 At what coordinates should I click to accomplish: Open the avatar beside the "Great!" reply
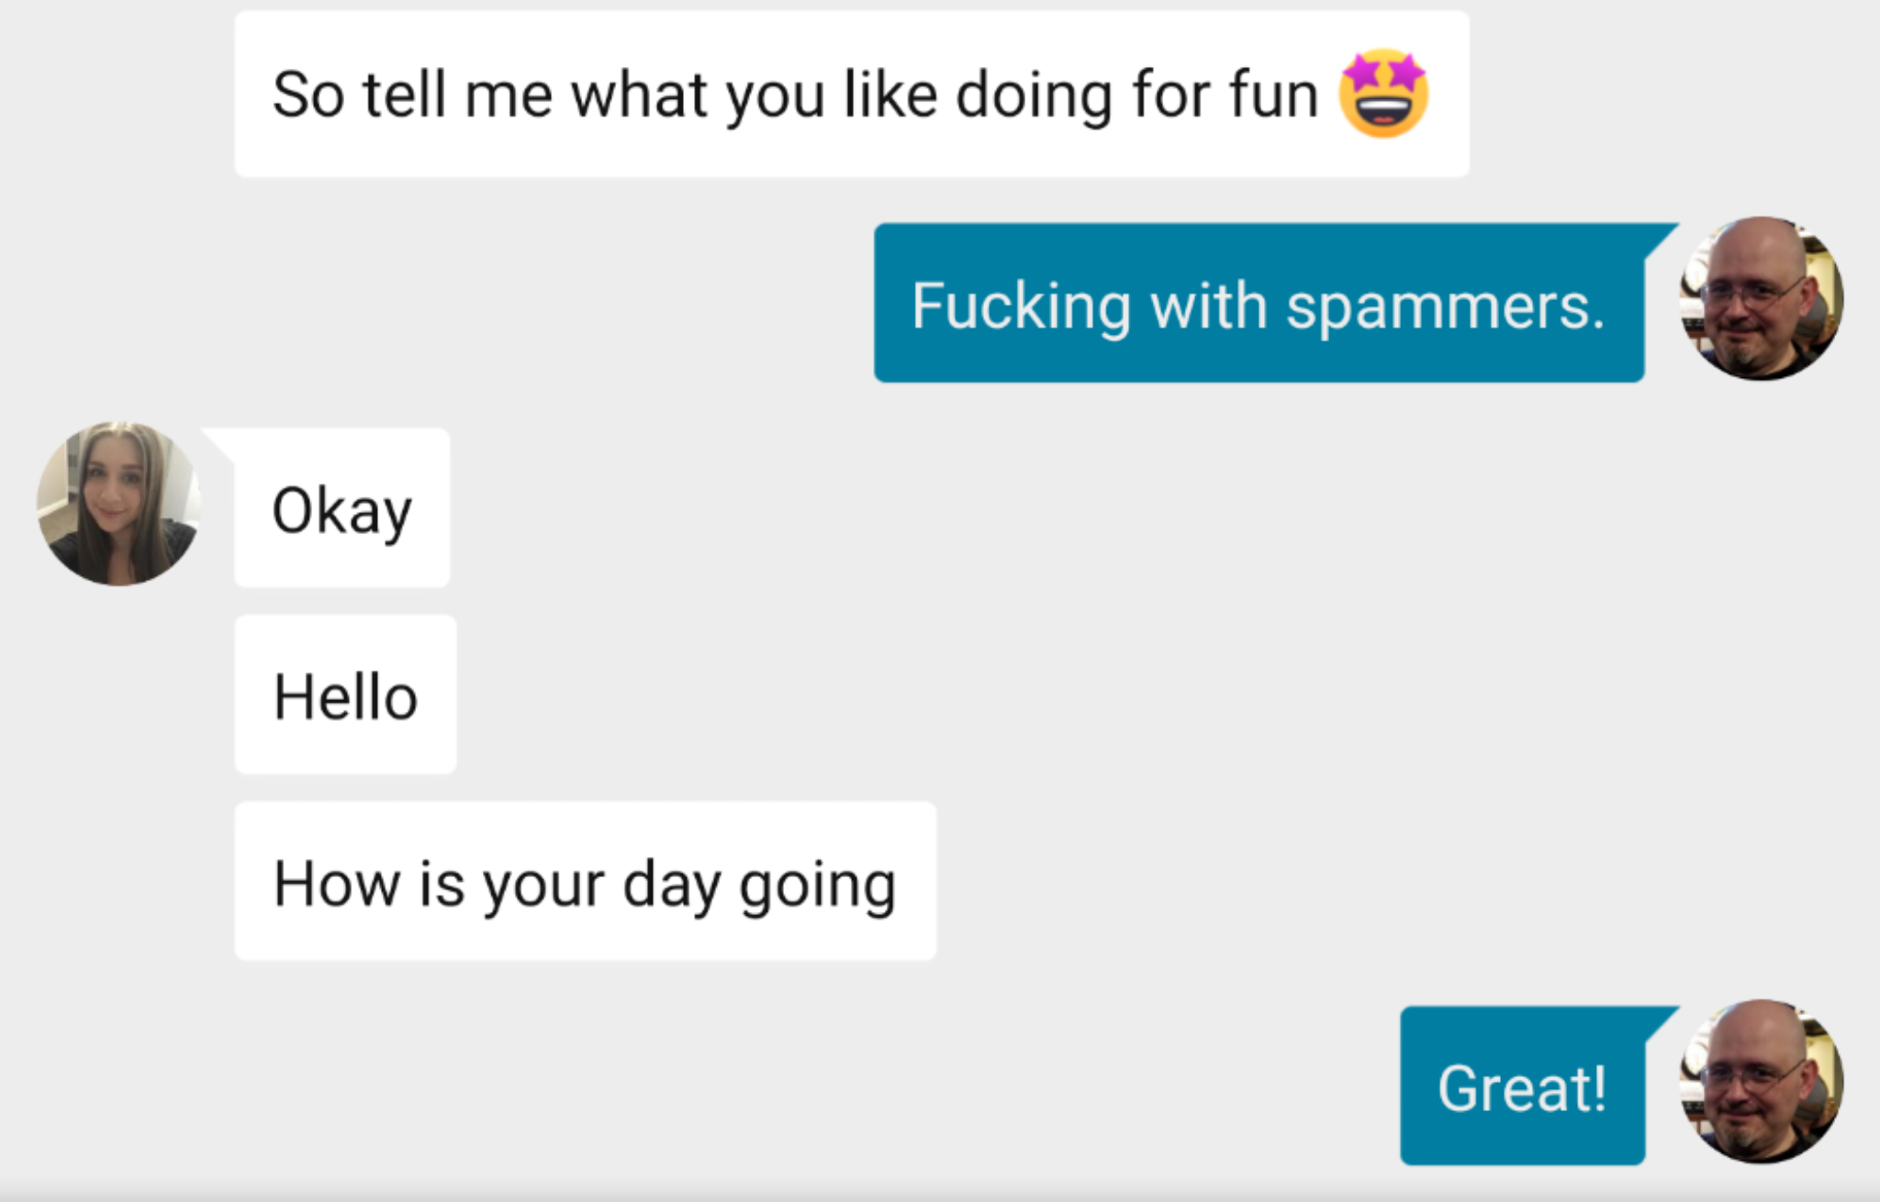coord(1761,1082)
